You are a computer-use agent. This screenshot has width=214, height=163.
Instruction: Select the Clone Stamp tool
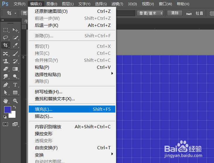tap(6, 61)
